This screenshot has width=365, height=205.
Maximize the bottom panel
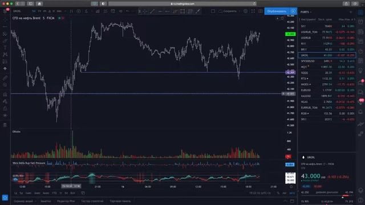click(292, 201)
